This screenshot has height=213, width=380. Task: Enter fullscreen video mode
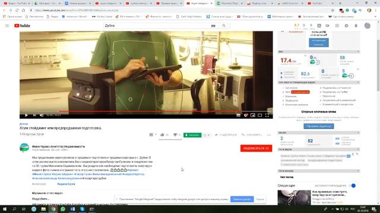click(267, 115)
